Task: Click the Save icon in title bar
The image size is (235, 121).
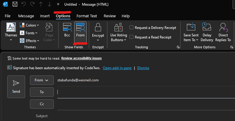Action: click(15, 4)
